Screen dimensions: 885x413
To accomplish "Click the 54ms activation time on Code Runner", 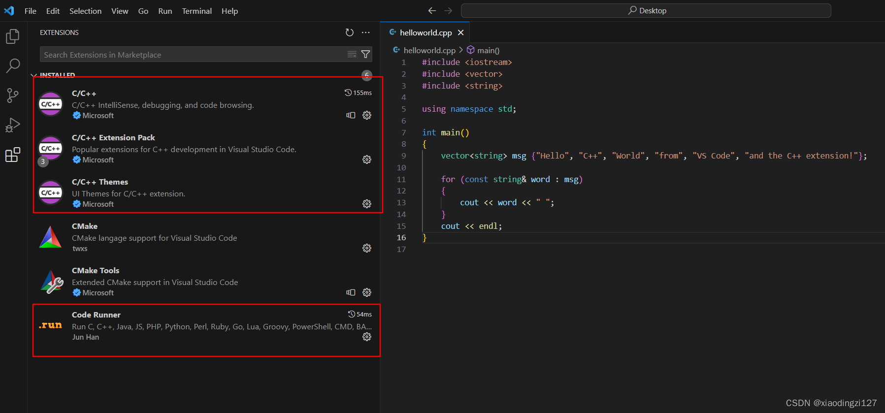I will [360, 314].
